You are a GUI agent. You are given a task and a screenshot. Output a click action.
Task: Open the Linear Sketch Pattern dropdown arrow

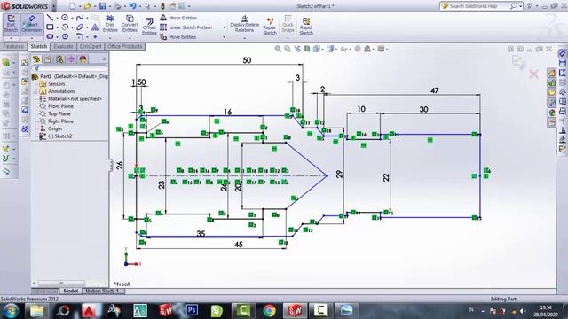coord(224,27)
